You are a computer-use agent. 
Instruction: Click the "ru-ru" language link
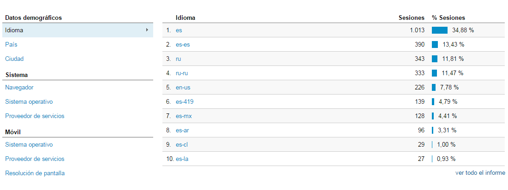click(182, 73)
